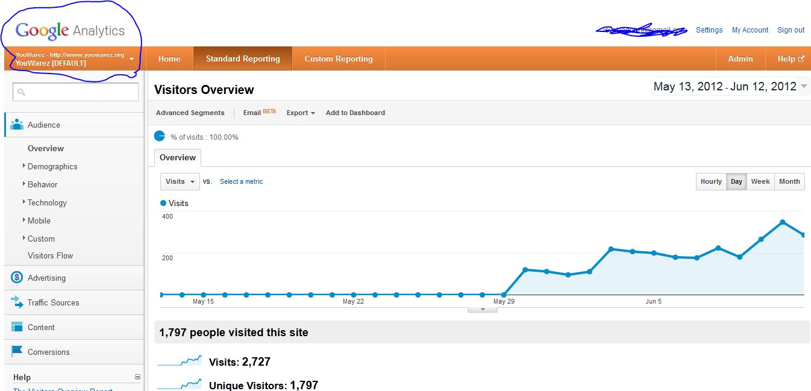The width and height of the screenshot is (811, 391).
Task: Click the Content page icon
Action: pyautogui.click(x=17, y=327)
